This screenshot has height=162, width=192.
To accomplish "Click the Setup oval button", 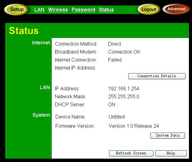I will click(17, 9).
